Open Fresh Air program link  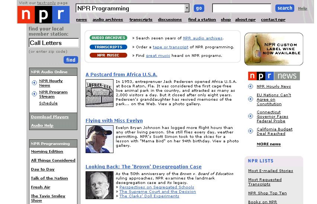[41, 187]
